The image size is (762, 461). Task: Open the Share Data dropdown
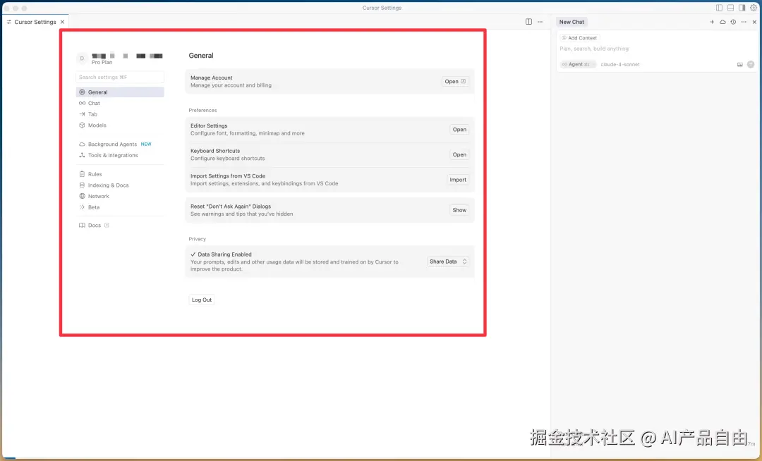tap(448, 262)
